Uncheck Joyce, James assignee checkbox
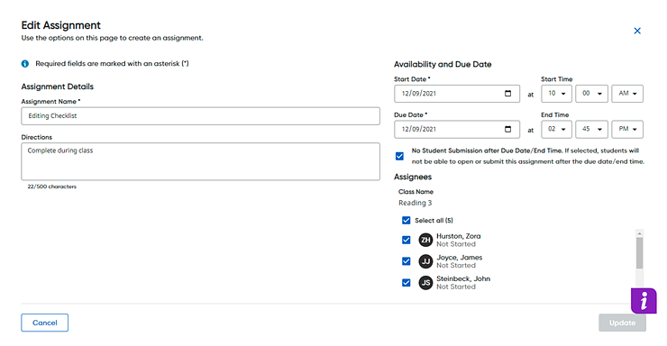Viewport: 667px width, 346px height. [407, 261]
